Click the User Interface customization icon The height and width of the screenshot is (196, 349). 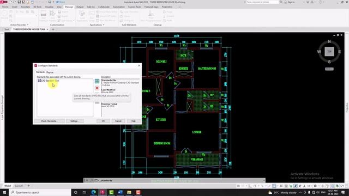pos(44,16)
